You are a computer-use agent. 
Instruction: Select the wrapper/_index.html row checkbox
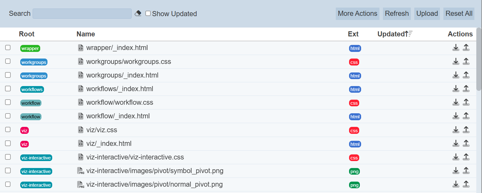(8, 47)
